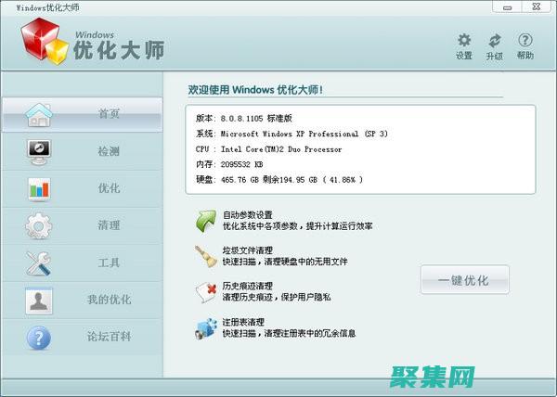
Task: Click the 帮助 label in header
Action: [525, 56]
